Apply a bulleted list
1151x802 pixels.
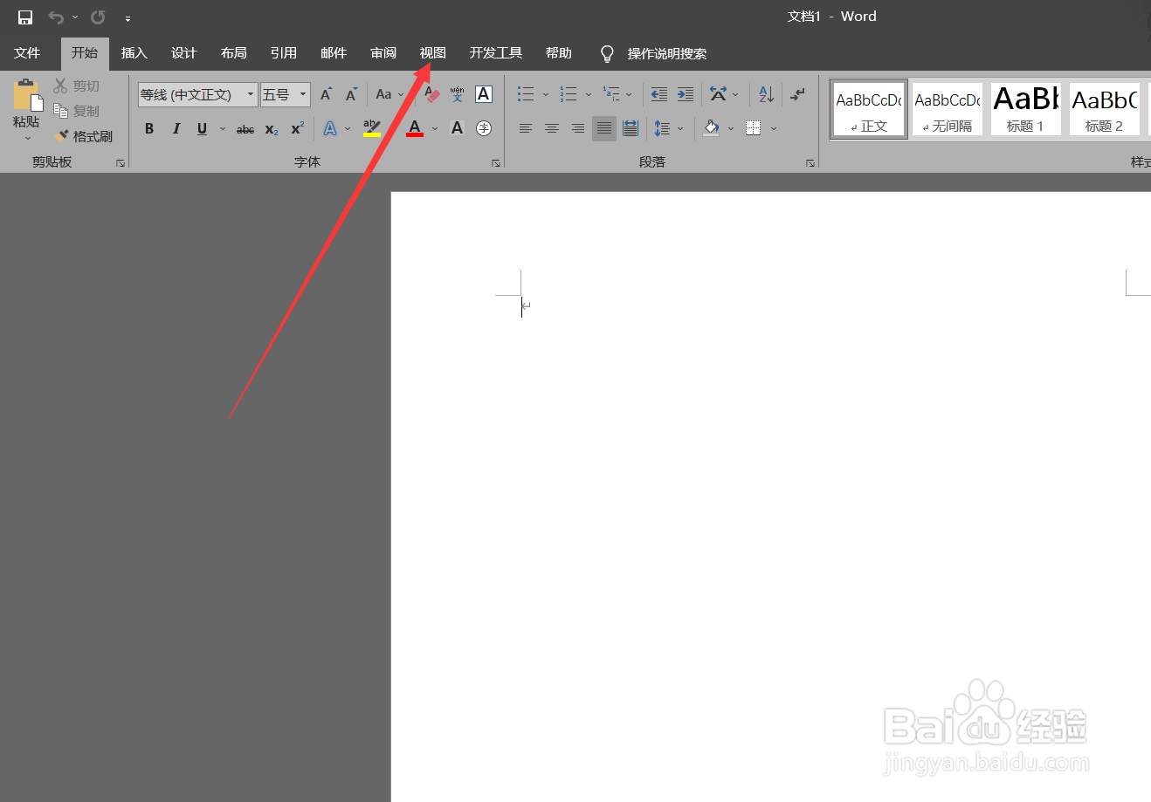tap(526, 94)
